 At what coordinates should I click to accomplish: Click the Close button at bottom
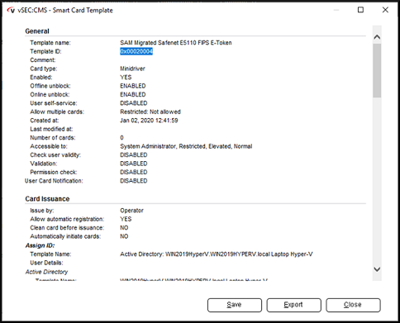click(353, 305)
